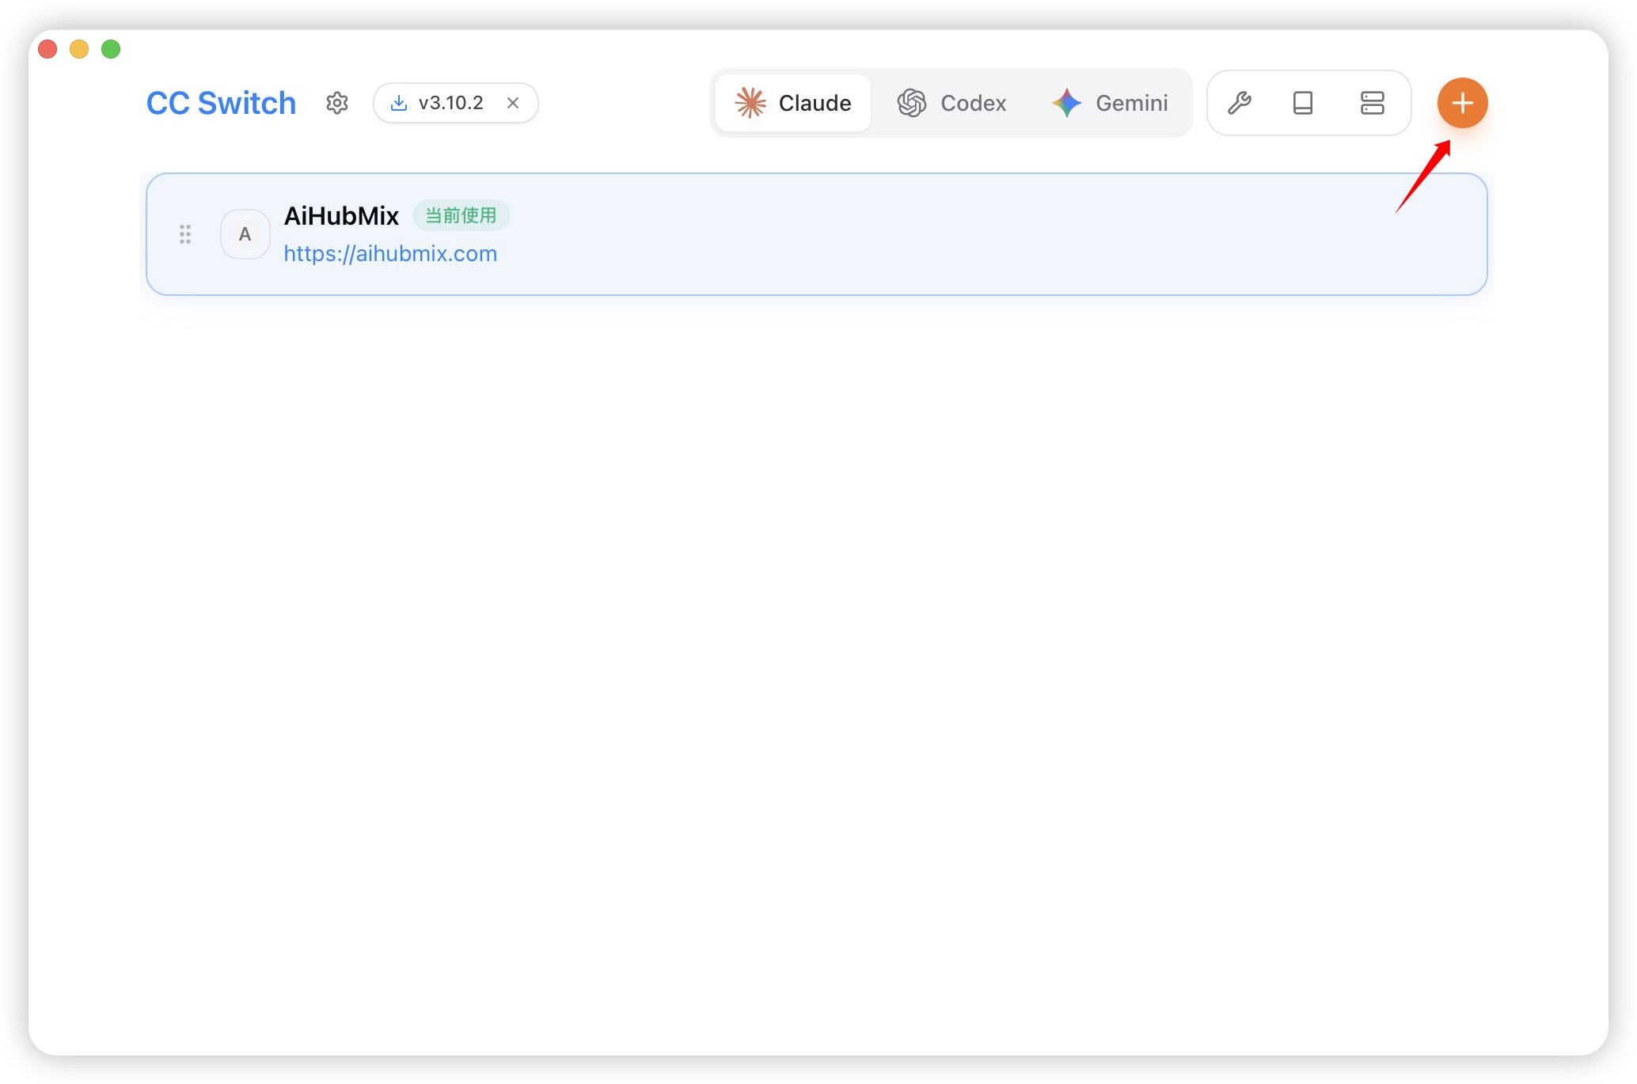Add a provider with the orange plus button

(x=1462, y=103)
